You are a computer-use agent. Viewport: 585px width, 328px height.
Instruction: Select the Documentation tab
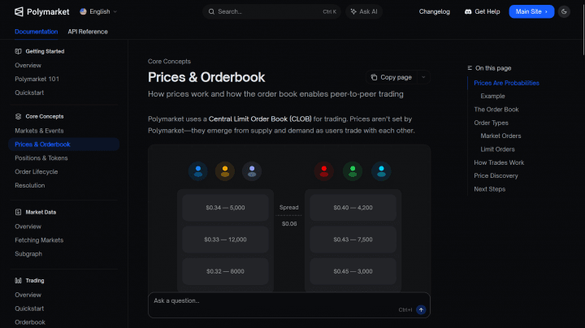(x=37, y=32)
